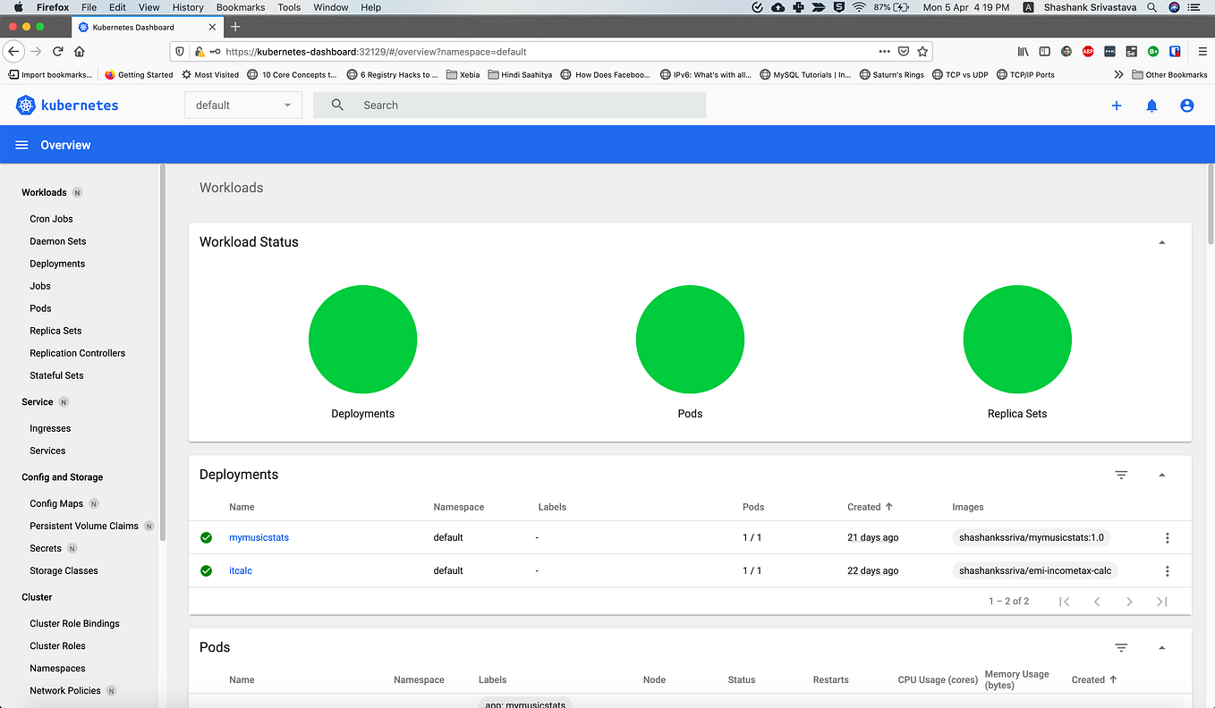Collapse the Workload Status card
The image size is (1215, 708).
pos(1161,242)
